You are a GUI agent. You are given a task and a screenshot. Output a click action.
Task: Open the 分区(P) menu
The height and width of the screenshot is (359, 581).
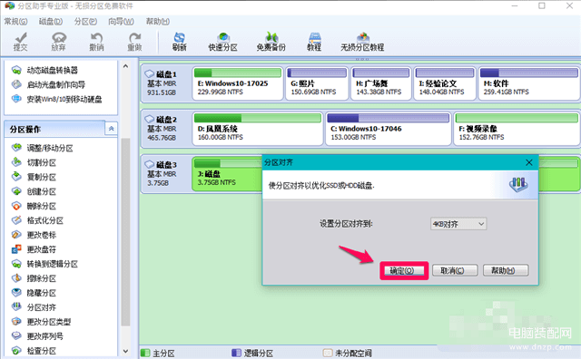tap(85, 22)
